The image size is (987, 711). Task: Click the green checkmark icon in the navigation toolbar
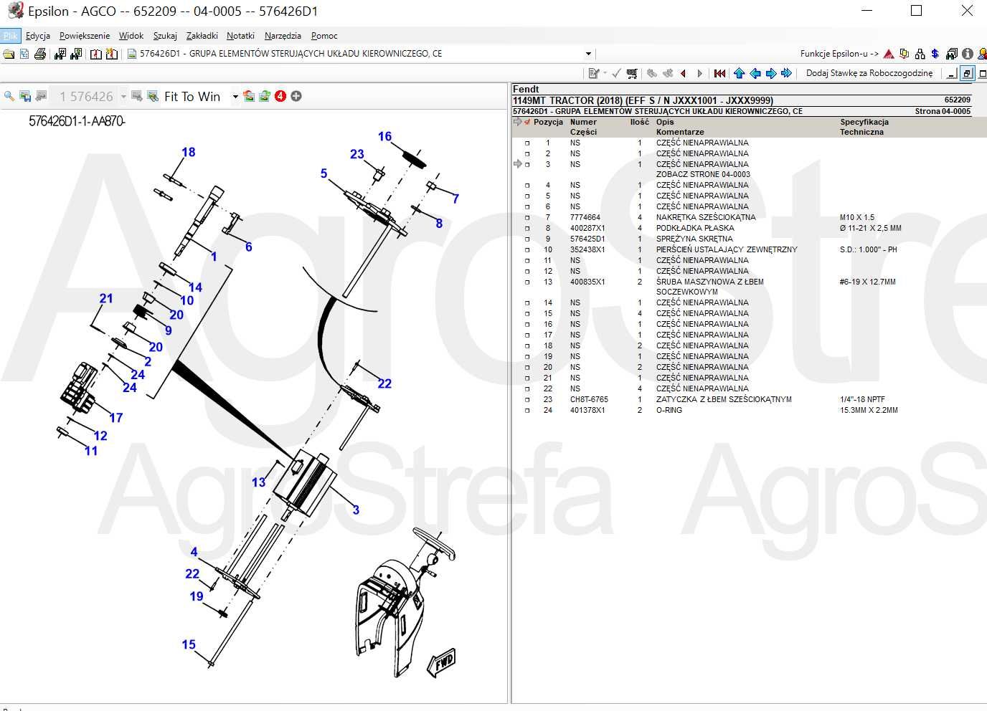(616, 73)
